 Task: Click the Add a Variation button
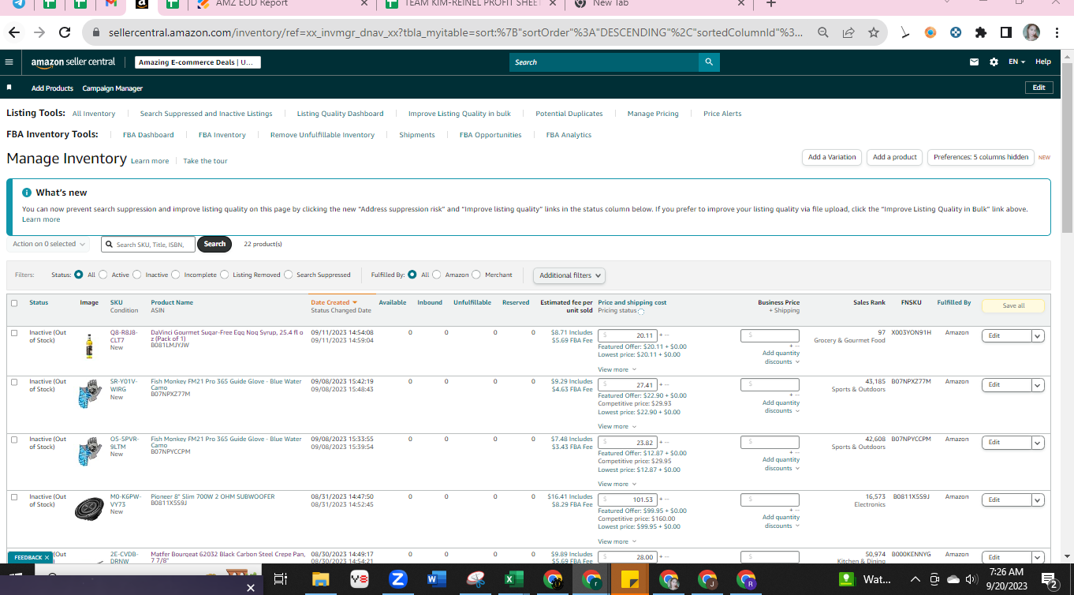point(832,157)
